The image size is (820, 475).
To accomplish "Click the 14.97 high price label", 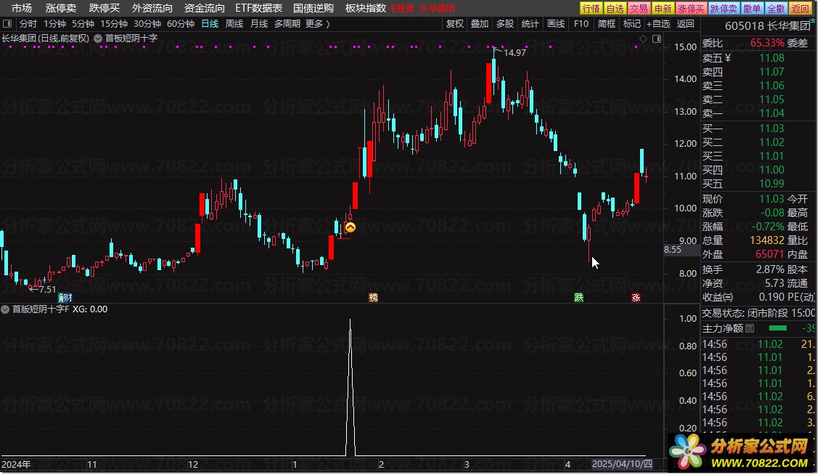I will pos(514,52).
